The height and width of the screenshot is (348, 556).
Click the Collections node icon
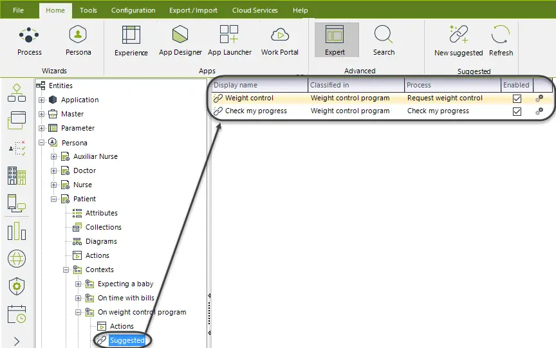[x=77, y=227]
